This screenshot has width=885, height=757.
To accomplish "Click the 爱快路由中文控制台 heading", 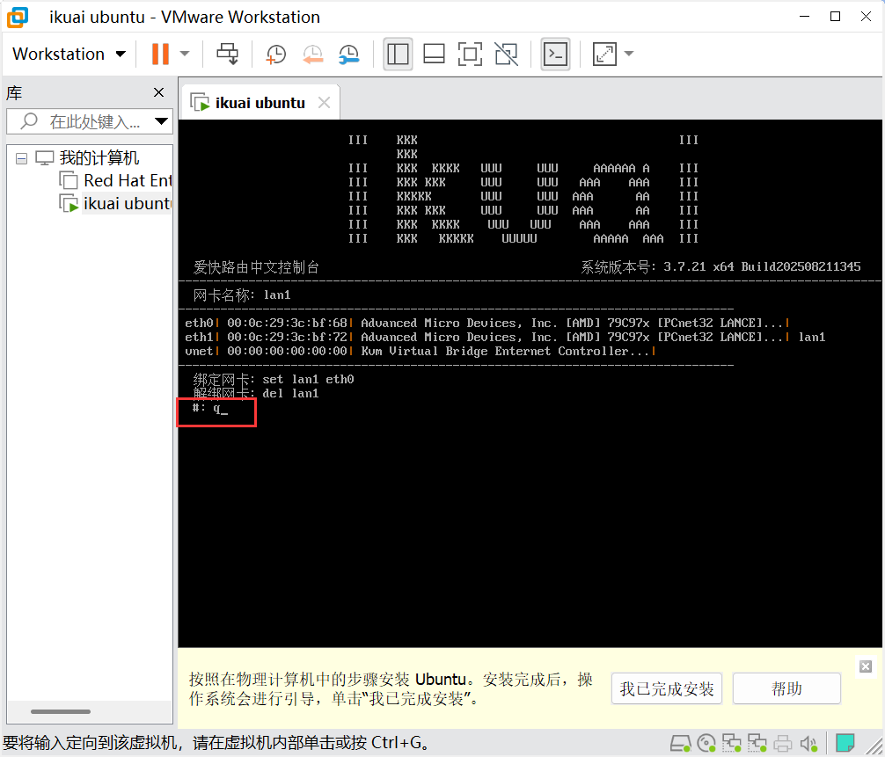I will pos(256,267).
